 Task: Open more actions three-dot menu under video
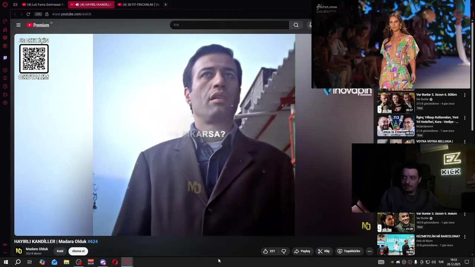pyautogui.click(x=369, y=251)
